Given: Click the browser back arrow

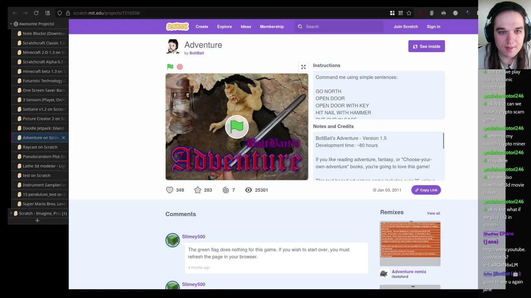Looking at the screenshot, I should pyautogui.click(x=15, y=13).
